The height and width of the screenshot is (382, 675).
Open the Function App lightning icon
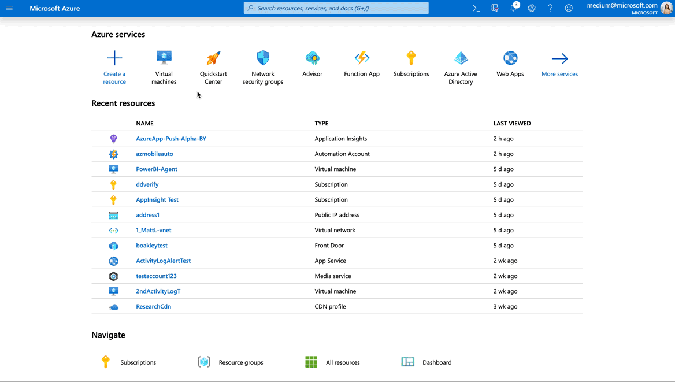point(362,58)
